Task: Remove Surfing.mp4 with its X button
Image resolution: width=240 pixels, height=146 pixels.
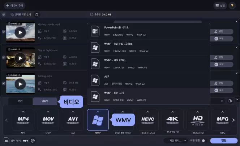Action: pyautogui.click(x=236, y=73)
